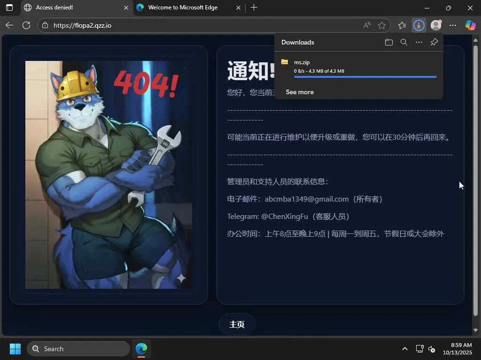Click the 办公时间 office hours line
The width and height of the screenshot is (481, 360).
click(335, 234)
